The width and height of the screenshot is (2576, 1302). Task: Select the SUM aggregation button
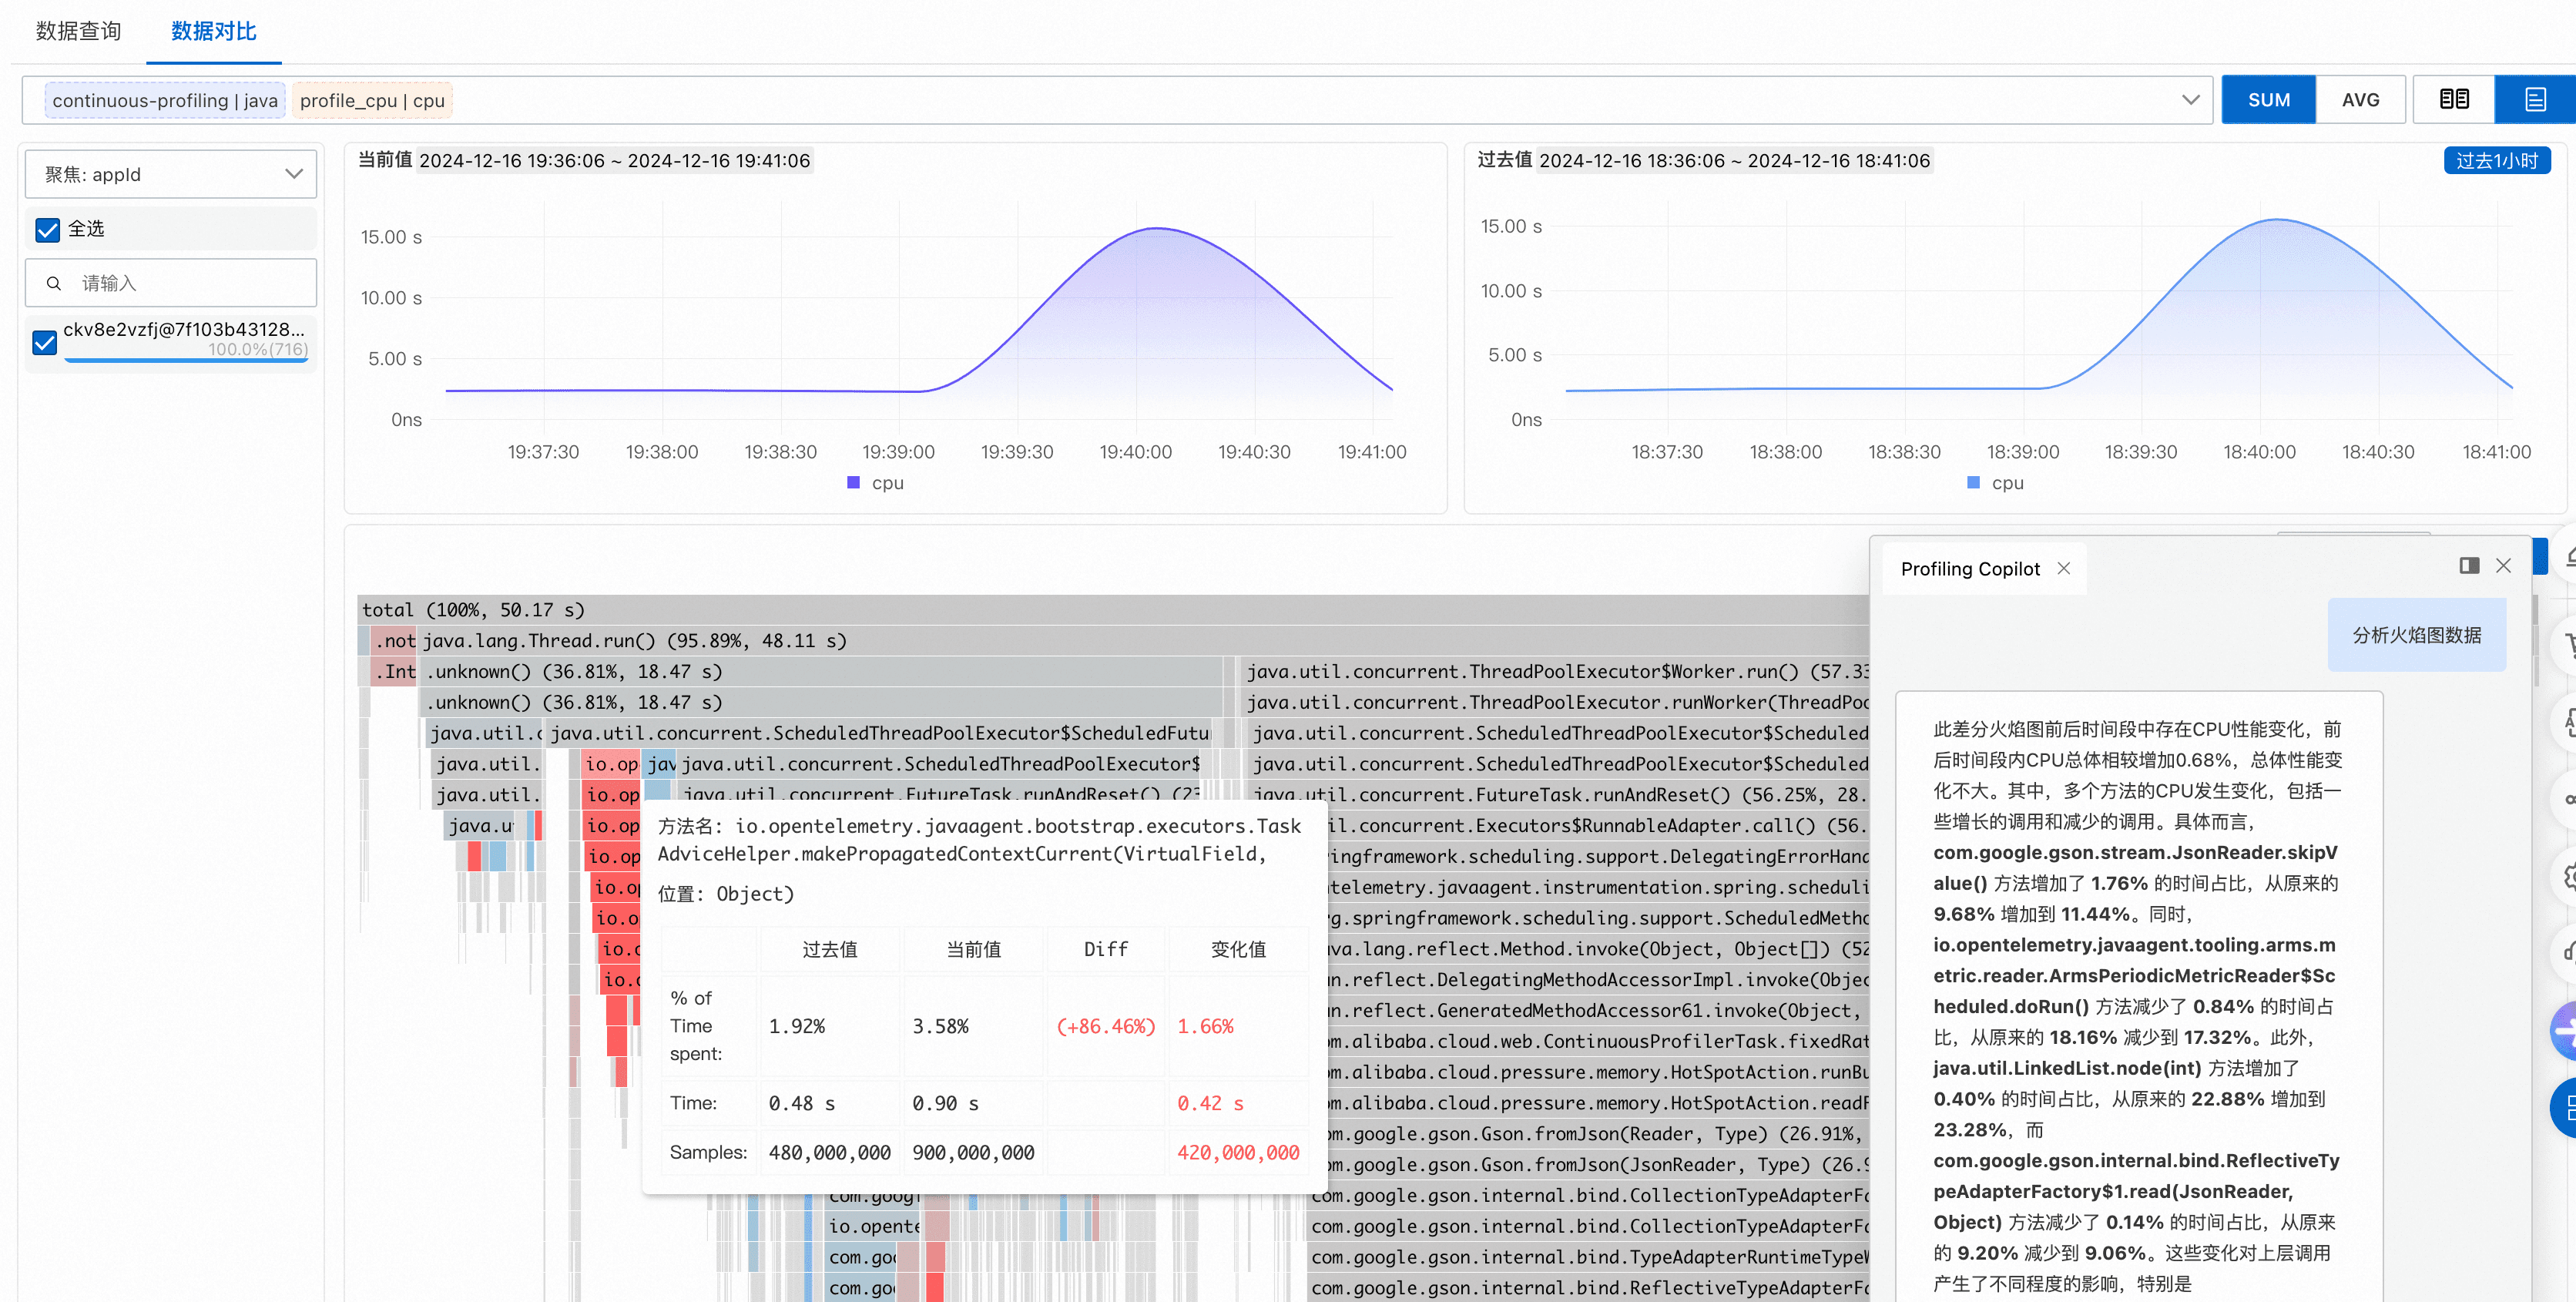pyautogui.click(x=2268, y=99)
